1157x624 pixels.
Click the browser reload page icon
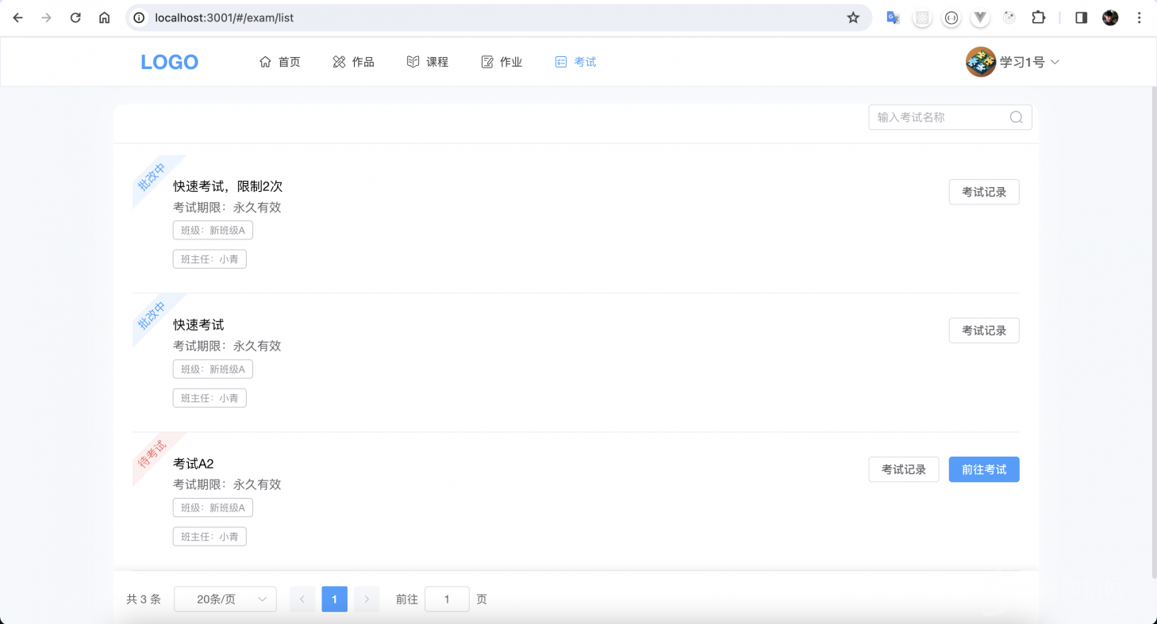coord(75,17)
